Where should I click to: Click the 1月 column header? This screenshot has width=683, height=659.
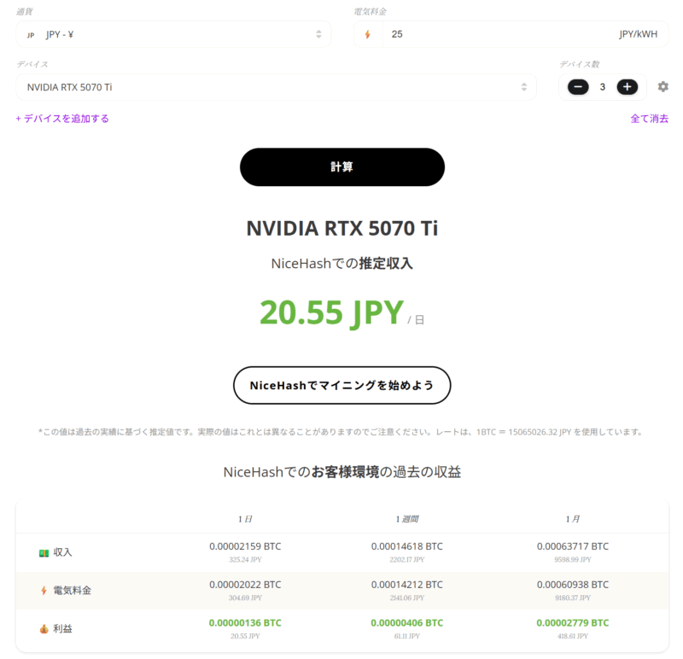click(x=573, y=519)
